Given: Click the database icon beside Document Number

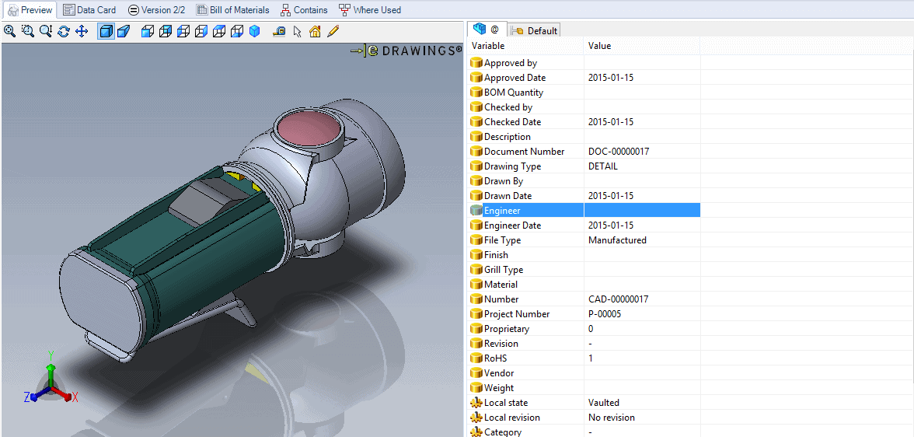Looking at the screenshot, I should coord(476,152).
